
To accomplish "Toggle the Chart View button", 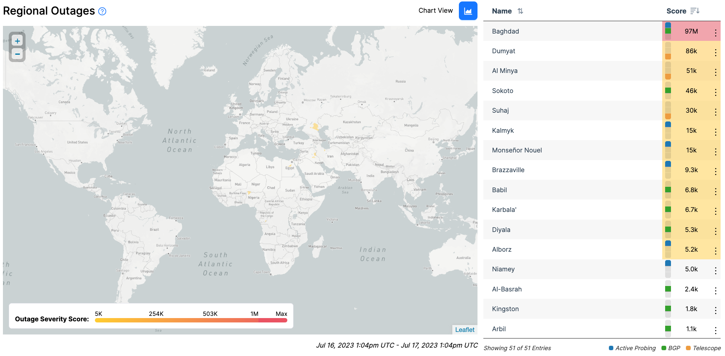I will click(x=468, y=11).
